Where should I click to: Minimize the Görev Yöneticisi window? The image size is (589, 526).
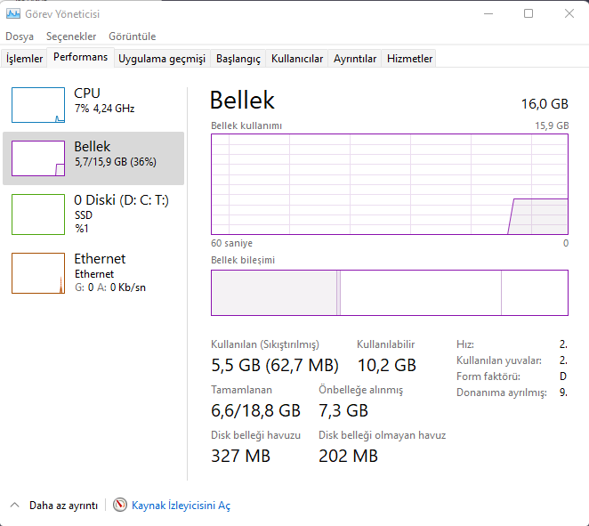click(488, 14)
